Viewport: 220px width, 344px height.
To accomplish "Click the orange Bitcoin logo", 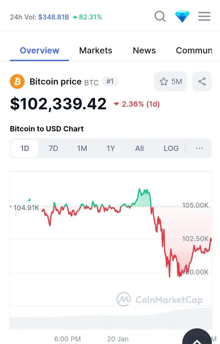I will [17, 82].
